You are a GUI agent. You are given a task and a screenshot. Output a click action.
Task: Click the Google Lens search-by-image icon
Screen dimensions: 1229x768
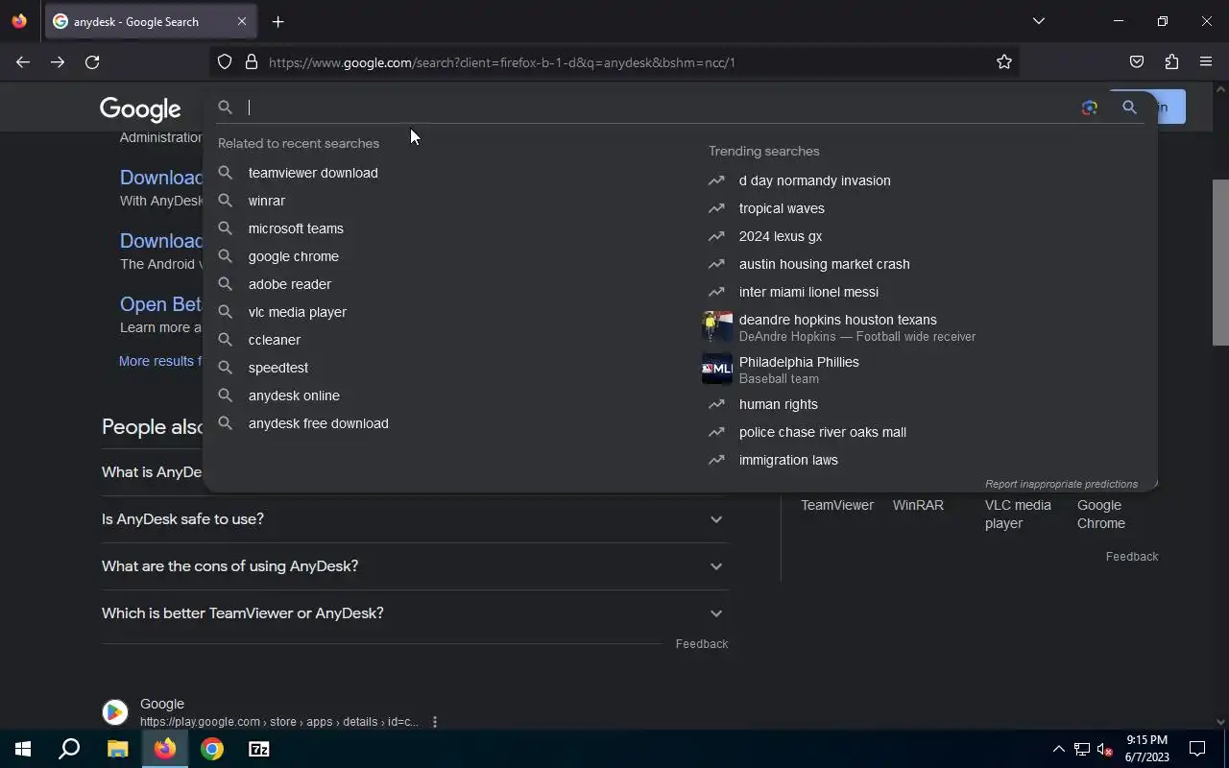(x=1089, y=108)
